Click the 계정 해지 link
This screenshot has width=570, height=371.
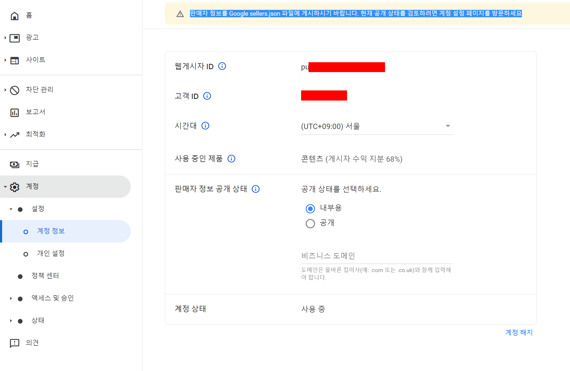tap(519, 332)
